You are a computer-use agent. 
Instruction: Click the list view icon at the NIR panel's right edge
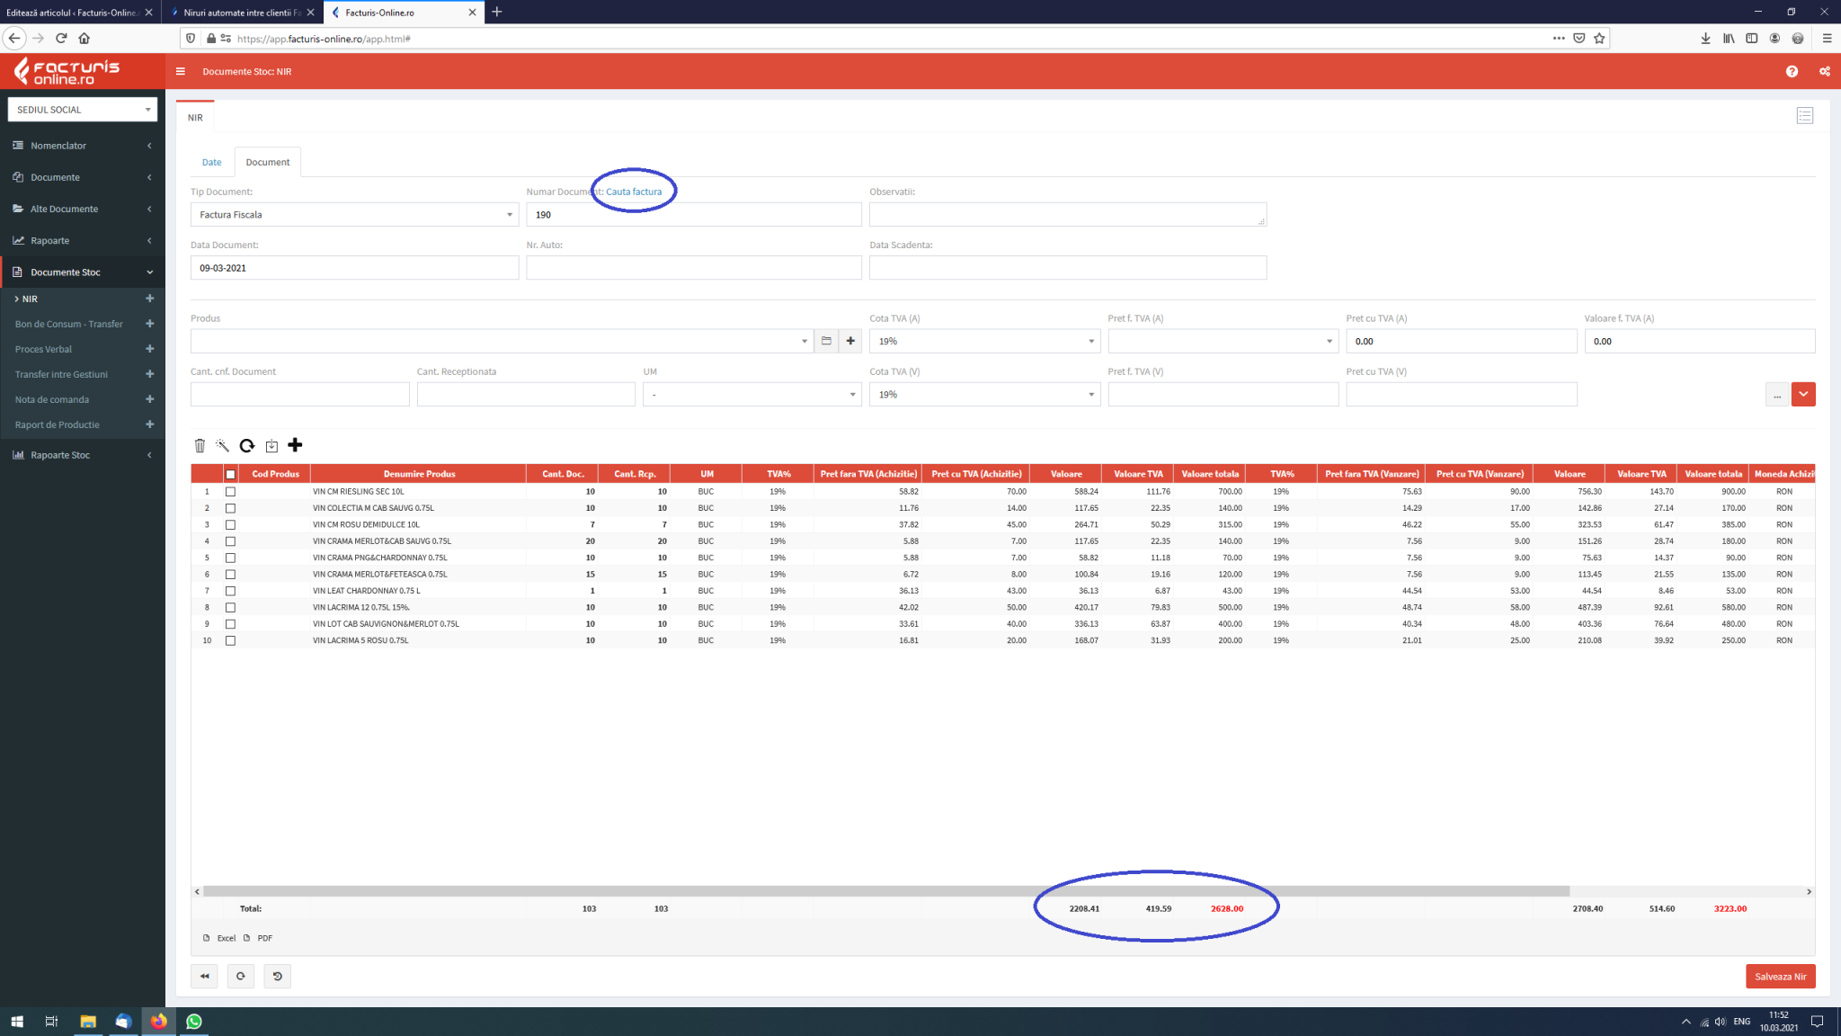[1805, 116]
